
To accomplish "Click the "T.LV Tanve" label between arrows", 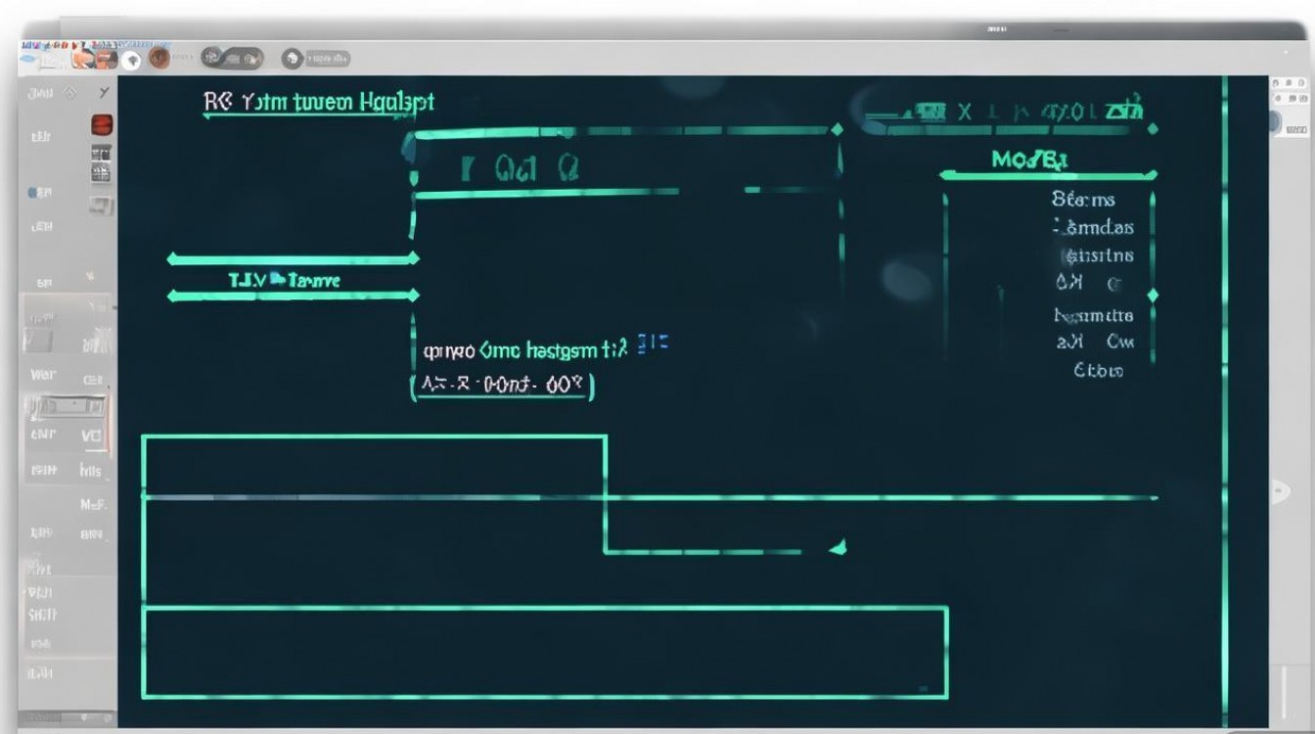I will 284,280.
